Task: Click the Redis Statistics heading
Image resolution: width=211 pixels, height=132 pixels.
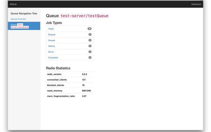Action: [58, 68]
